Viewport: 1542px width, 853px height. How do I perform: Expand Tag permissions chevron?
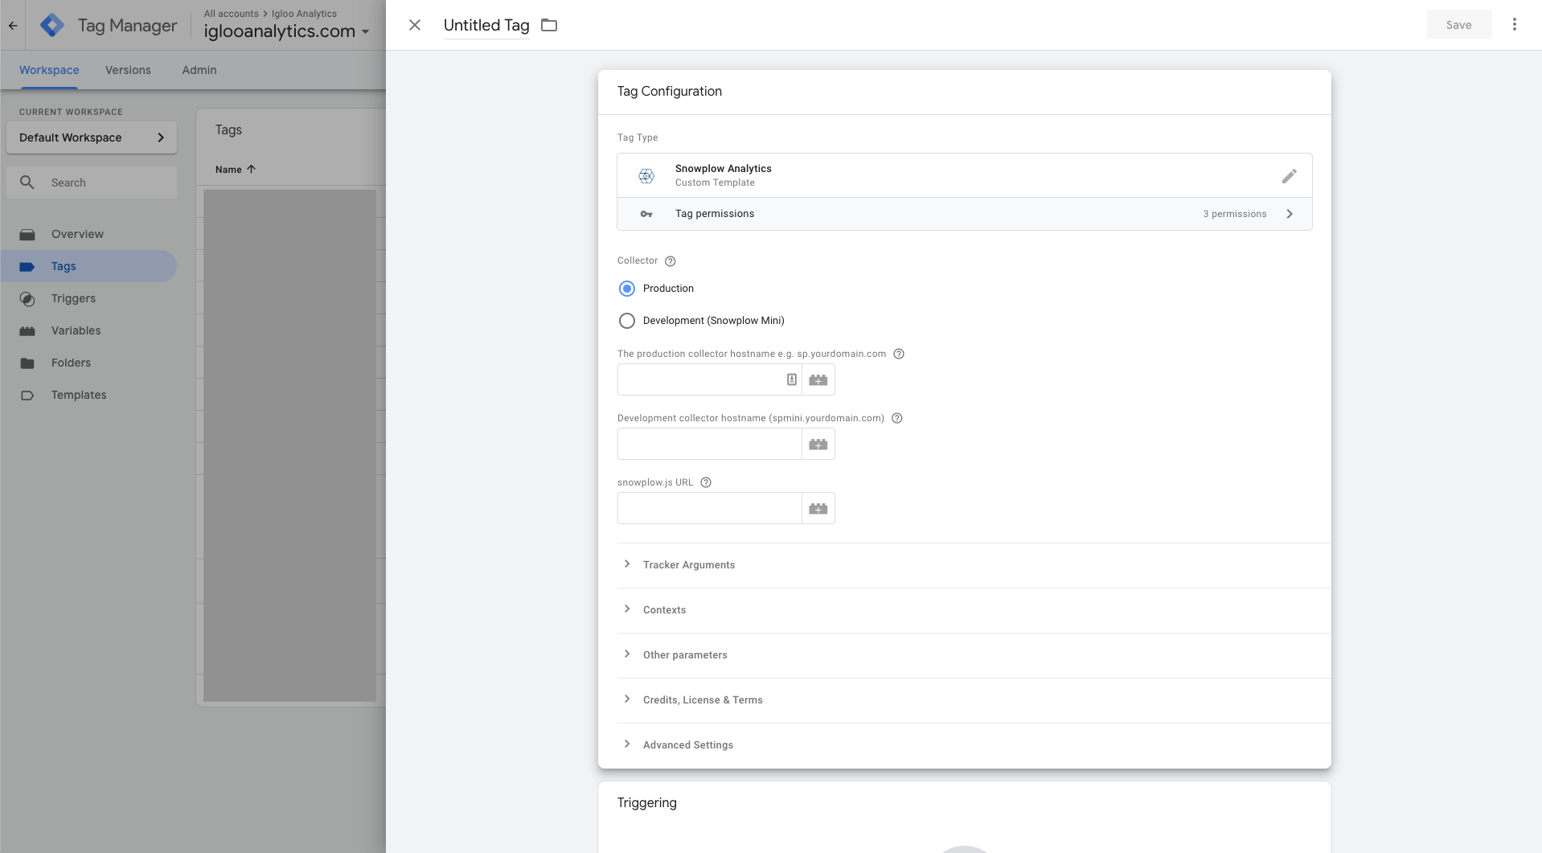click(1290, 214)
